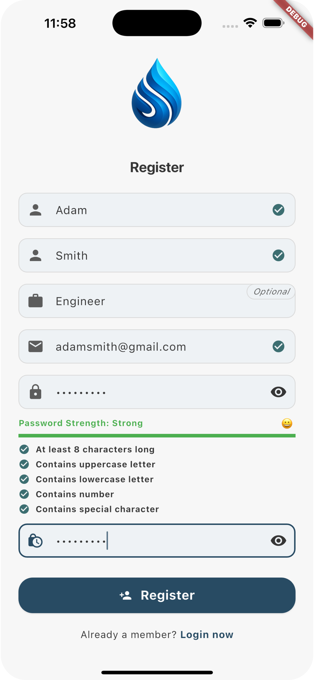This screenshot has height=680, width=314.
Task: Click the 'Contains special character' check mark
Action: tap(24, 509)
